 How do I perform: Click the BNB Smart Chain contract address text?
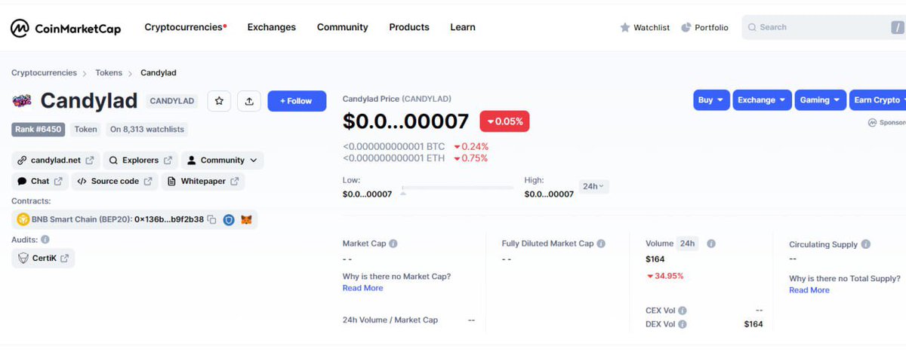[118, 220]
